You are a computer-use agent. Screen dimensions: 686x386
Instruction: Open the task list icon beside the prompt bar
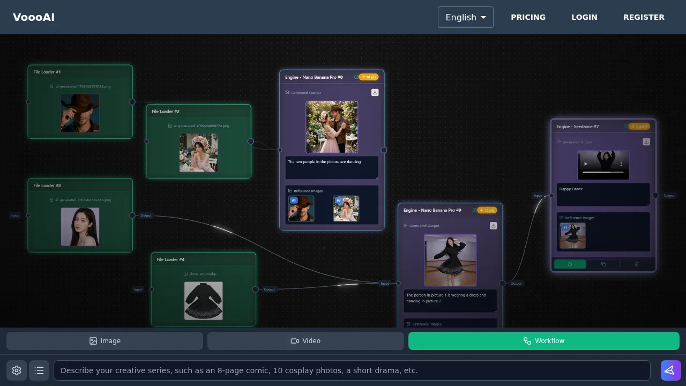pos(39,370)
